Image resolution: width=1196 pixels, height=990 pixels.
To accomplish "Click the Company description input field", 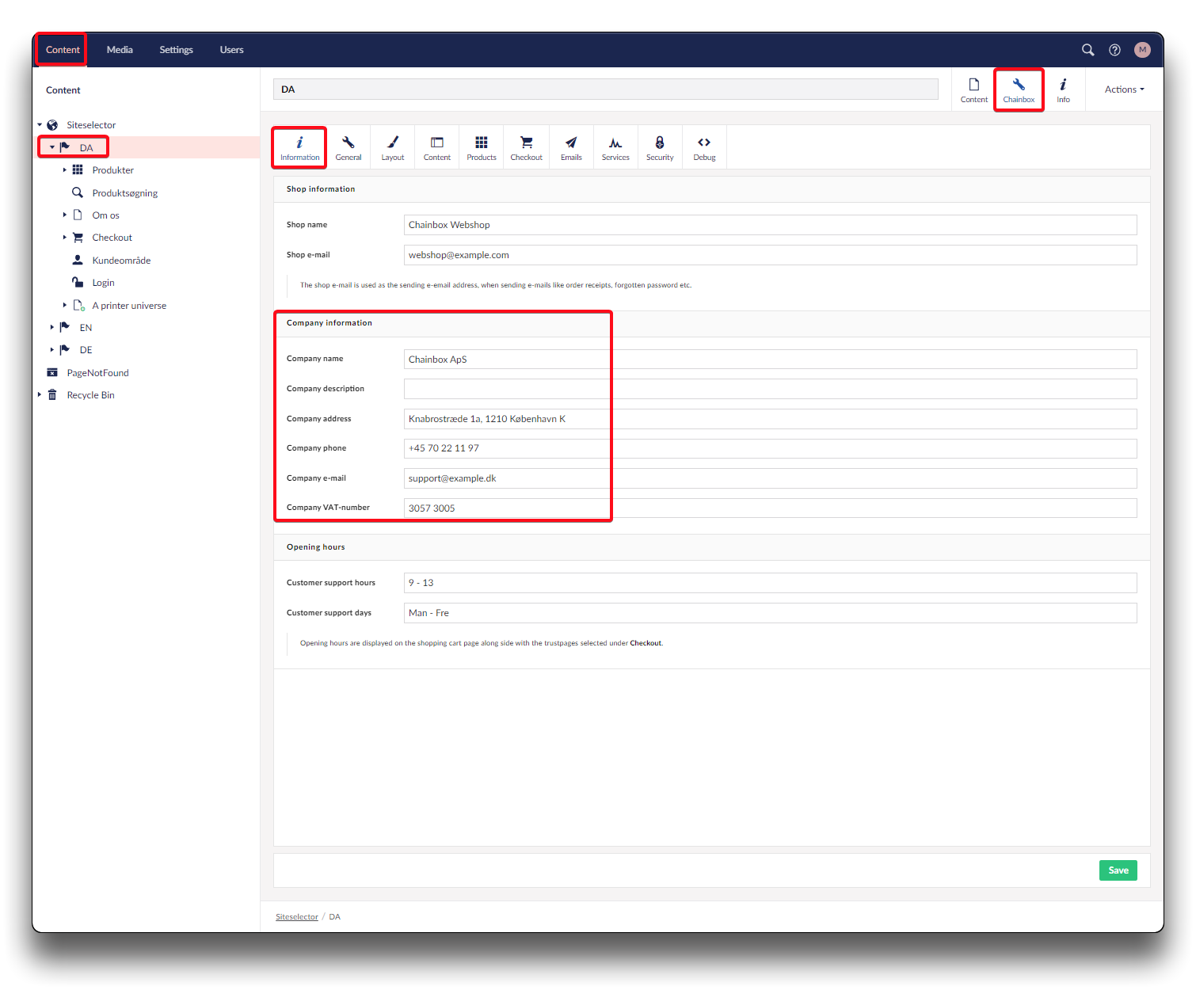I will click(x=770, y=389).
